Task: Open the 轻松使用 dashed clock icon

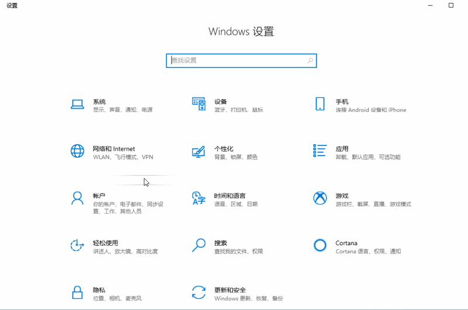Action: [77, 245]
